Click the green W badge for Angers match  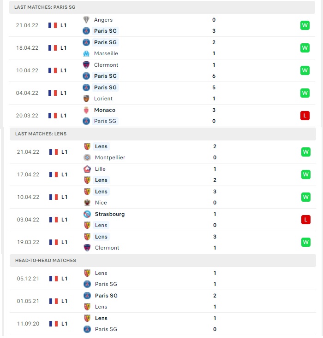[305, 25]
